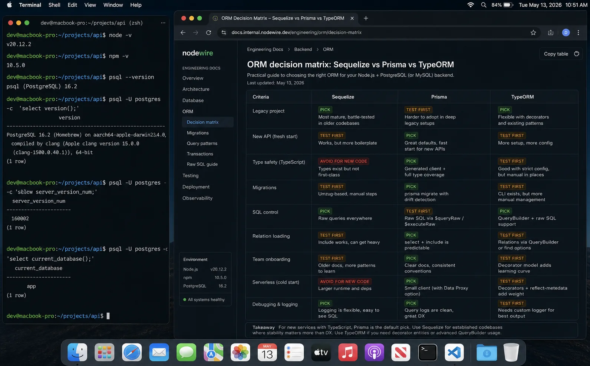
Task: Open Messages app in dock
Action: [186, 352]
